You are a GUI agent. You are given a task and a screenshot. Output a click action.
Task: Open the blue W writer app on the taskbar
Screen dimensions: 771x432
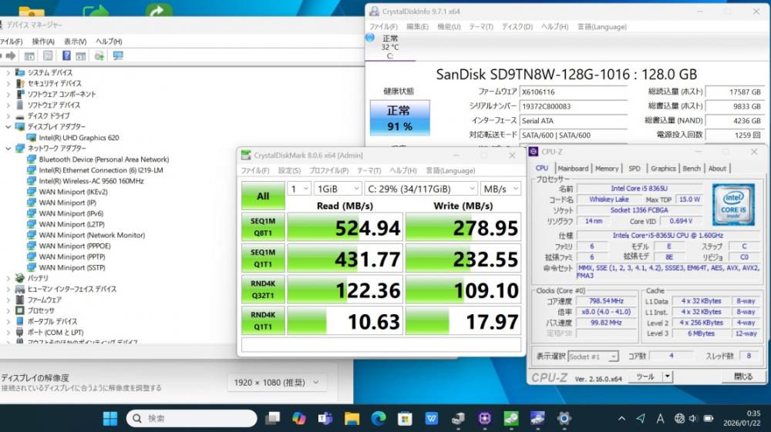(431, 418)
